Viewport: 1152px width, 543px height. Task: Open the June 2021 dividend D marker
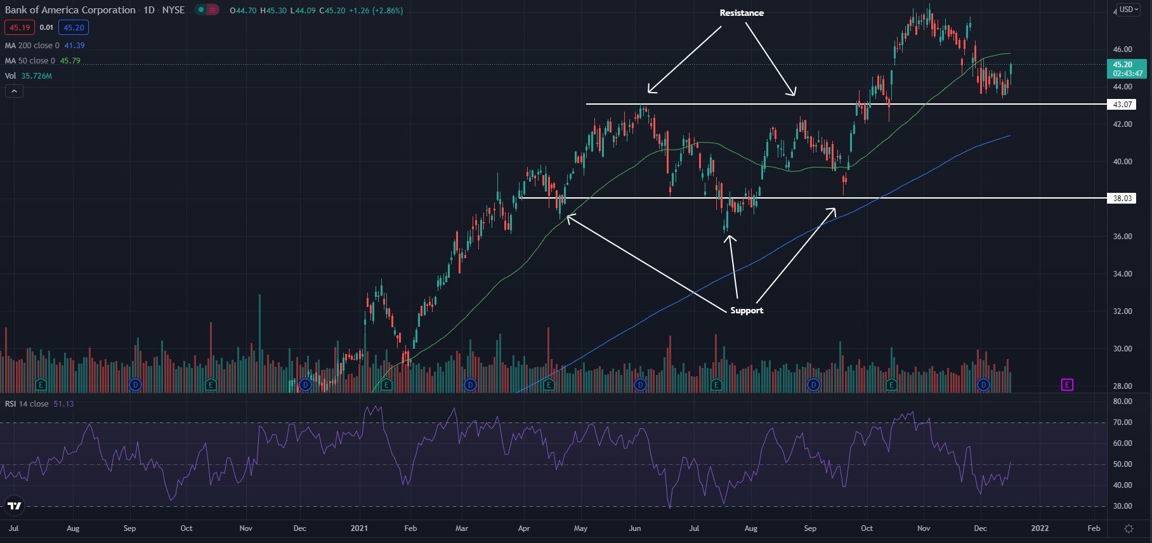[640, 384]
